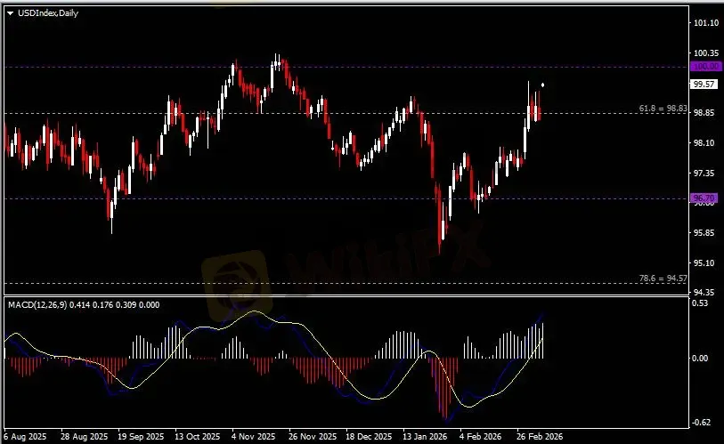The image size is (724, 444).
Task: Click the 61.8 = 98.83 Fibonacci label
Action: [x=663, y=108]
